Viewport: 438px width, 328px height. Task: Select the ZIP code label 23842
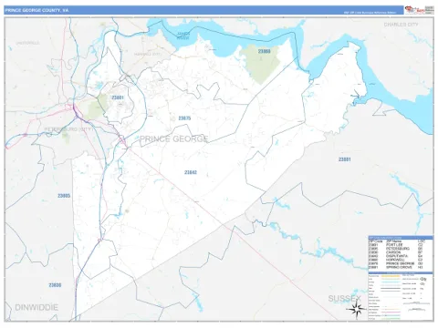click(191, 172)
